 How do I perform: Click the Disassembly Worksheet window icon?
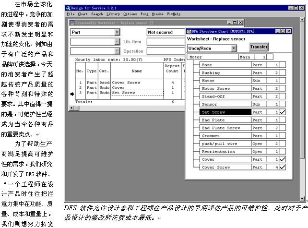click(x=71, y=23)
